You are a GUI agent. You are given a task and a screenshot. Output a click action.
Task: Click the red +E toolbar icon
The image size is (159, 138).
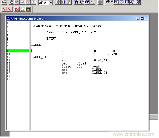click(x=4, y=9)
